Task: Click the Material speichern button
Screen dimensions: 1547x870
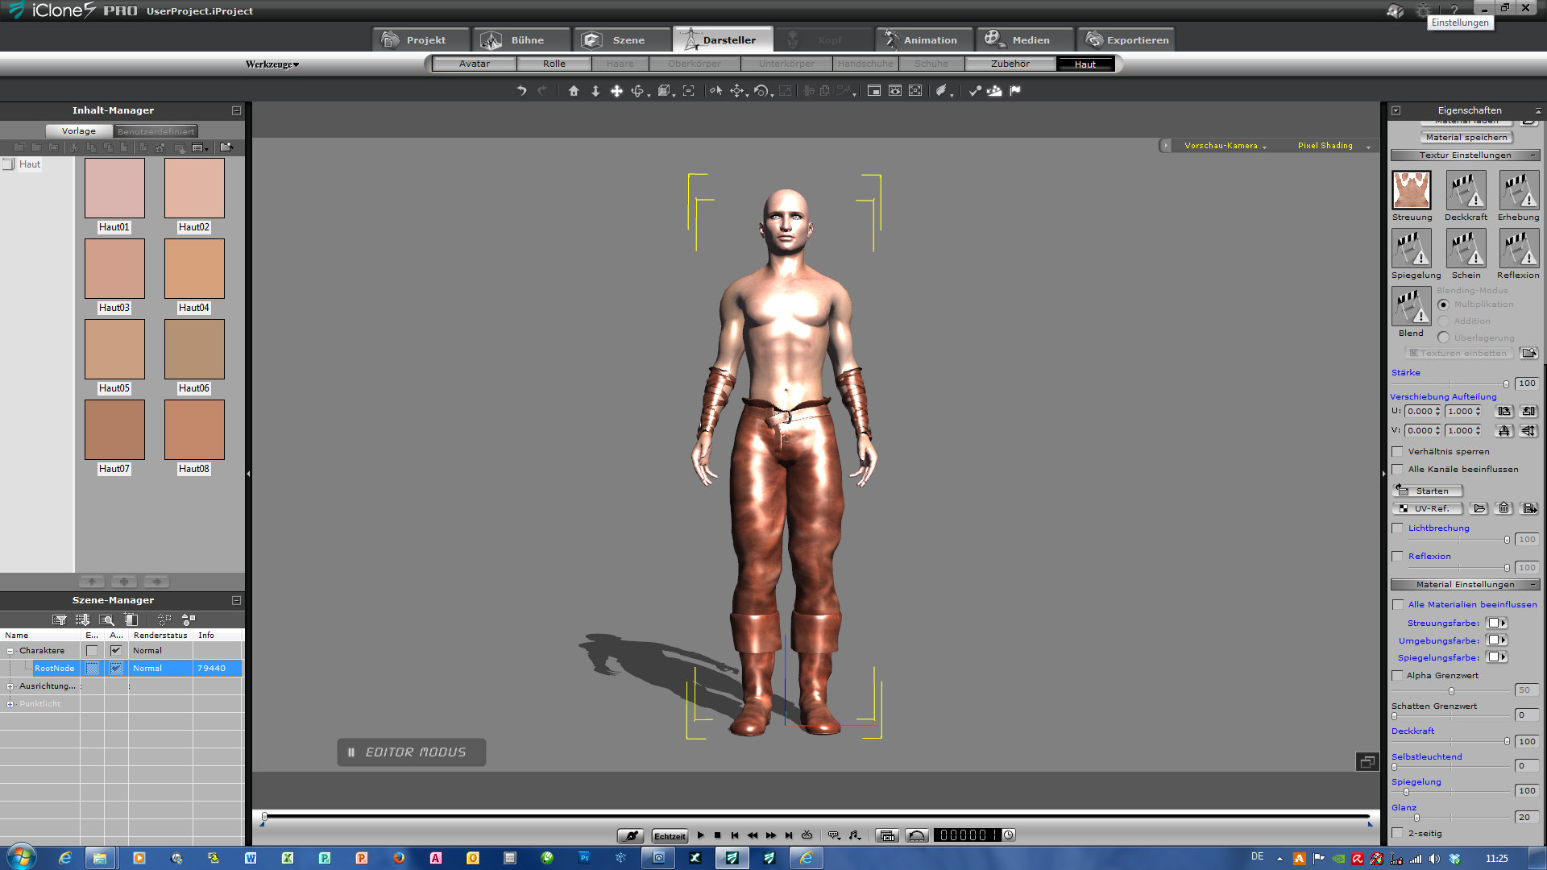Action: pos(1466,138)
